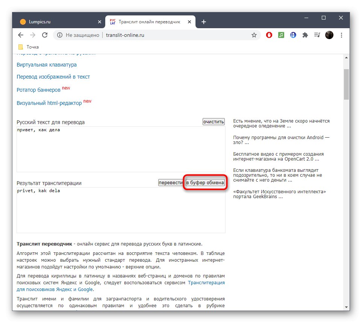Open a new tab with the plus button
362x323 pixels.
point(203,21)
